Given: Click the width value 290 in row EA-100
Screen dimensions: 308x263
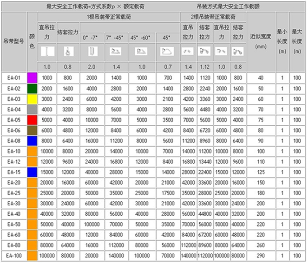Looking at the screenshot, I should pyautogui.click(x=261, y=256).
